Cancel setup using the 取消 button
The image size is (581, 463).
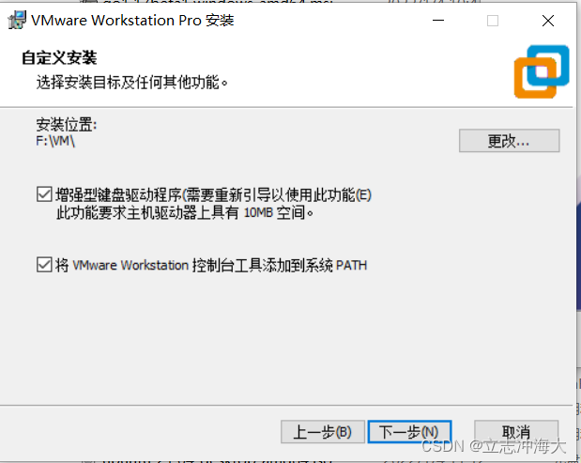pos(516,431)
